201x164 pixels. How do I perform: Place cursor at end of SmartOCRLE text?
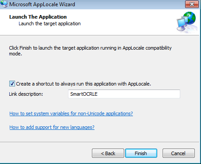pyautogui.click(x=98, y=94)
